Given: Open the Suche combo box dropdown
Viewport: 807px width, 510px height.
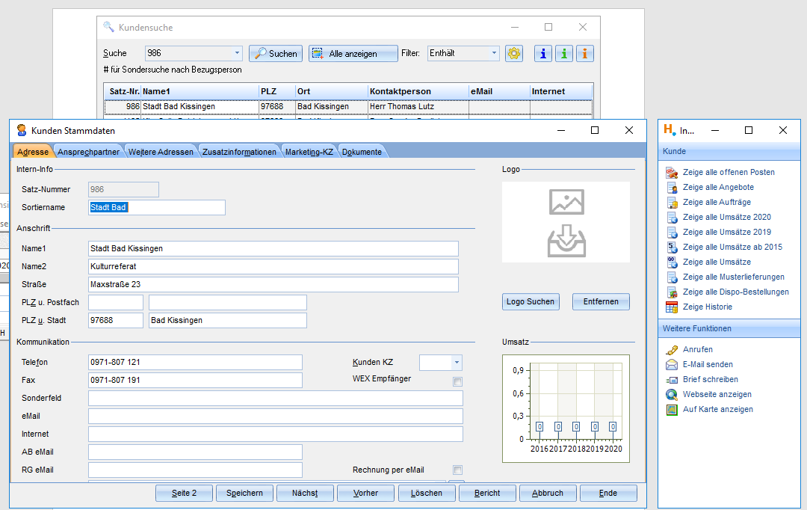Looking at the screenshot, I should [237, 53].
